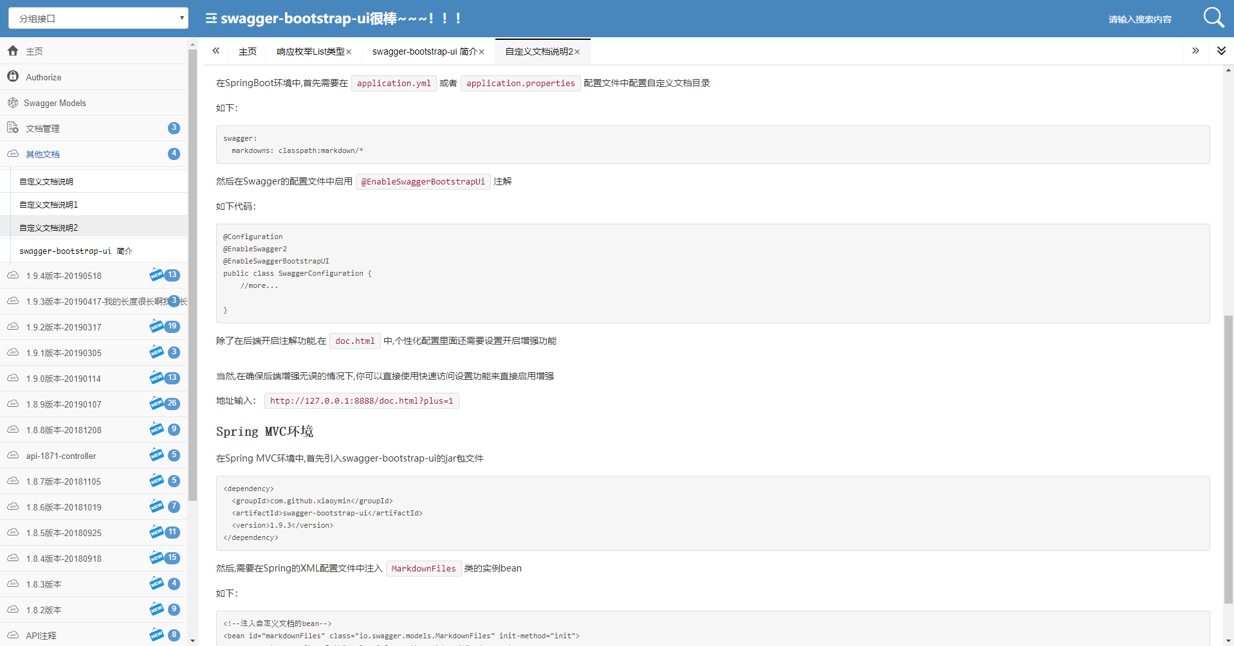Viewport: 1234px width, 646px height.
Task: Click the search magnifier icon
Action: [x=1213, y=17]
